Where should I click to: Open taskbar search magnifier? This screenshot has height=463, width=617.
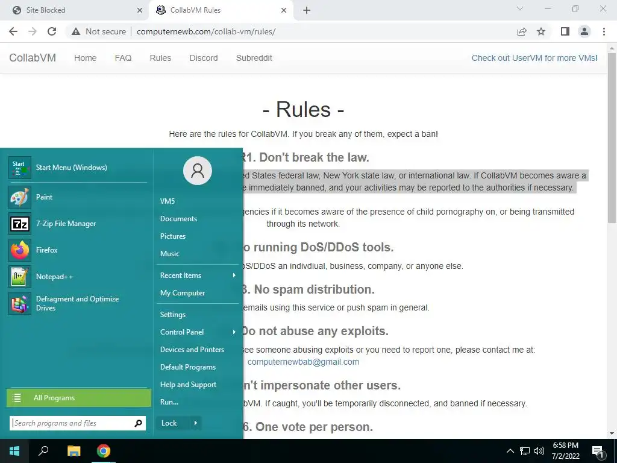coord(43,451)
